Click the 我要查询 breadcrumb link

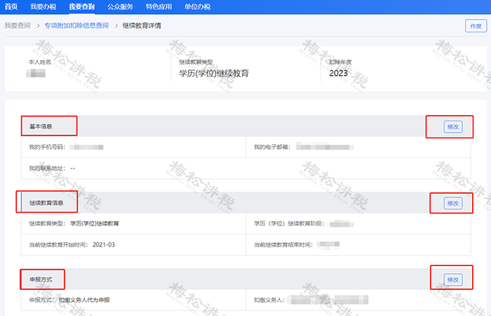click(18, 25)
